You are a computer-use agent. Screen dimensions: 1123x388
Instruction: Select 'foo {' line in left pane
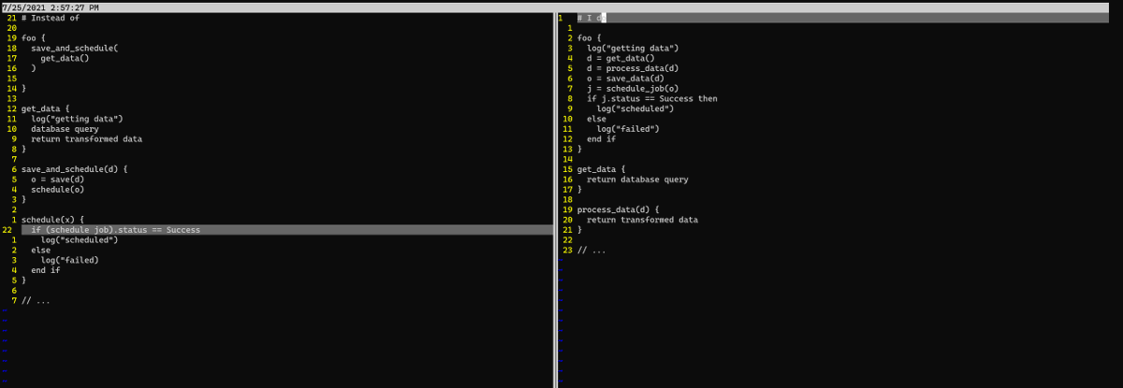pyautogui.click(x=34, y=38)
